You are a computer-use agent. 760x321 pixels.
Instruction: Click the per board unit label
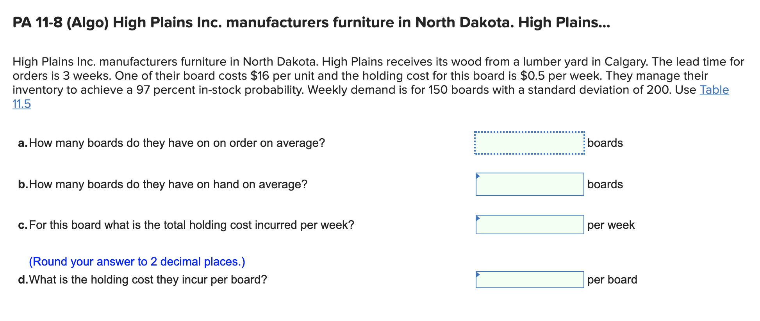[612, 280]
